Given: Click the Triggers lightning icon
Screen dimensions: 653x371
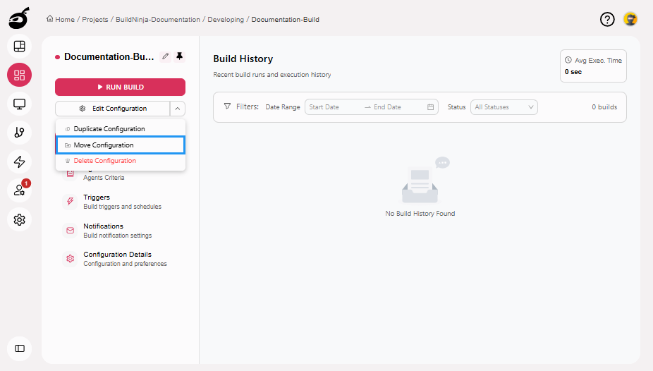Looking at the screenshot, I should [70, 202].
